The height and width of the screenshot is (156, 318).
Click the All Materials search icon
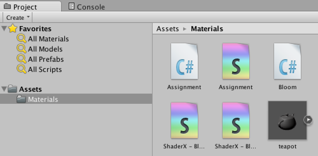coord(22,39)
